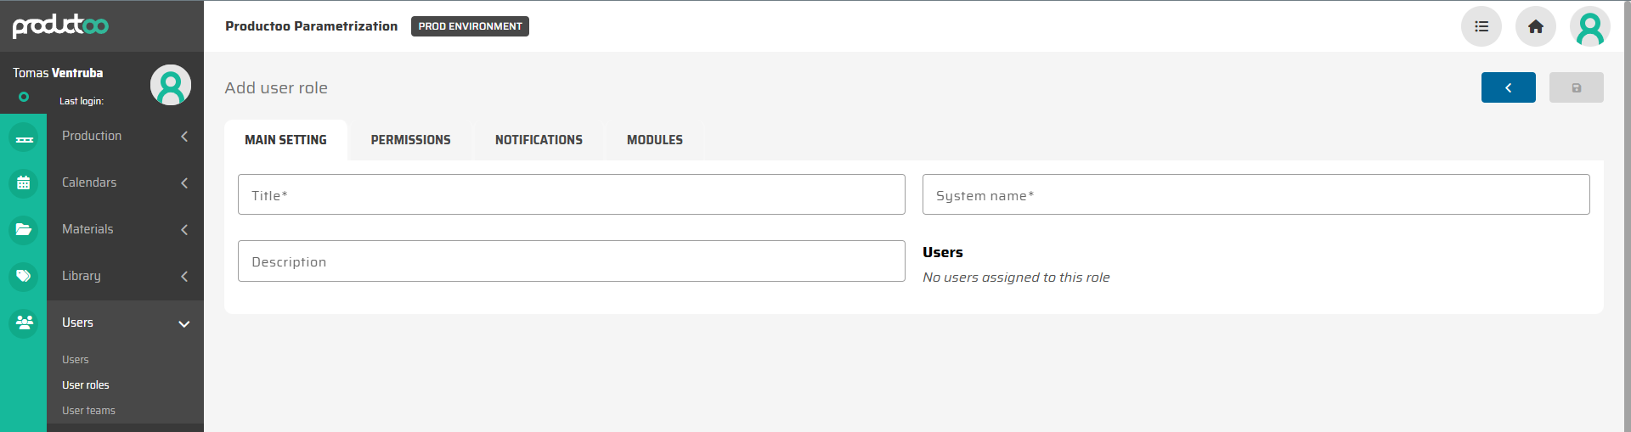Open the user profile avatar in top-right
Image resolution: width=1631 pixels, height=432 pixels.
1589,26
